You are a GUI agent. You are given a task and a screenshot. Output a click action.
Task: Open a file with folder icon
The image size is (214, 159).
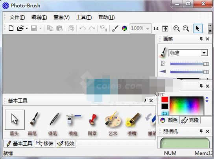pyautogui.click(x=20, y=28)
